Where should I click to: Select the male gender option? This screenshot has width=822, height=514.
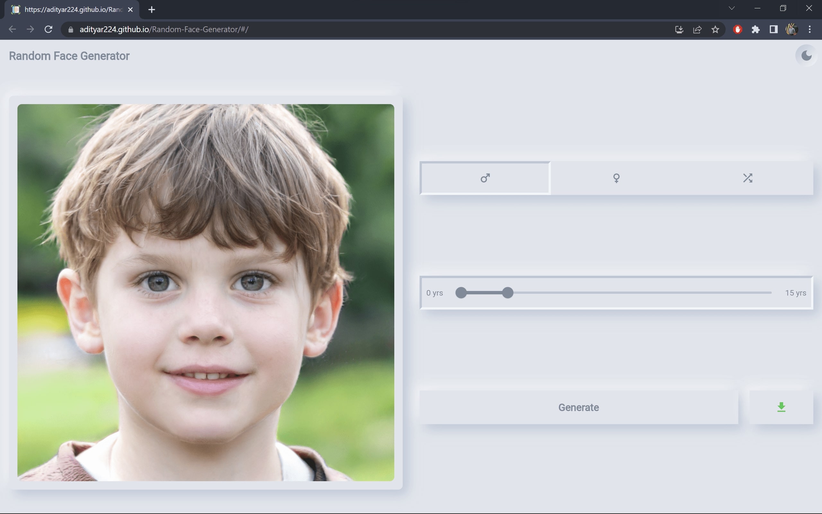point(485,178)
